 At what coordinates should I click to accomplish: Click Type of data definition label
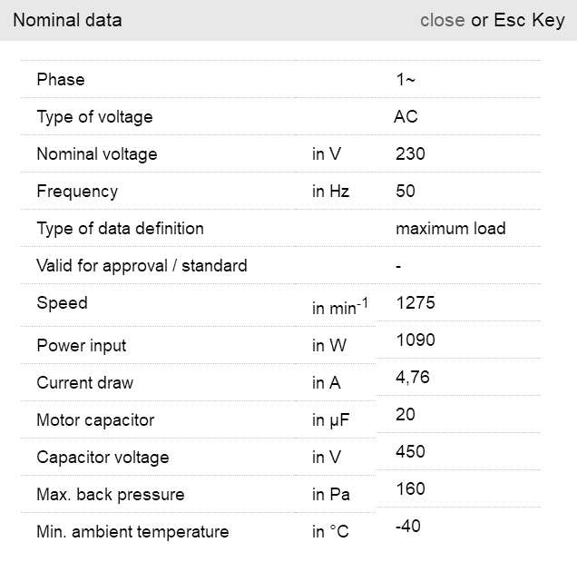pos(120,229)
